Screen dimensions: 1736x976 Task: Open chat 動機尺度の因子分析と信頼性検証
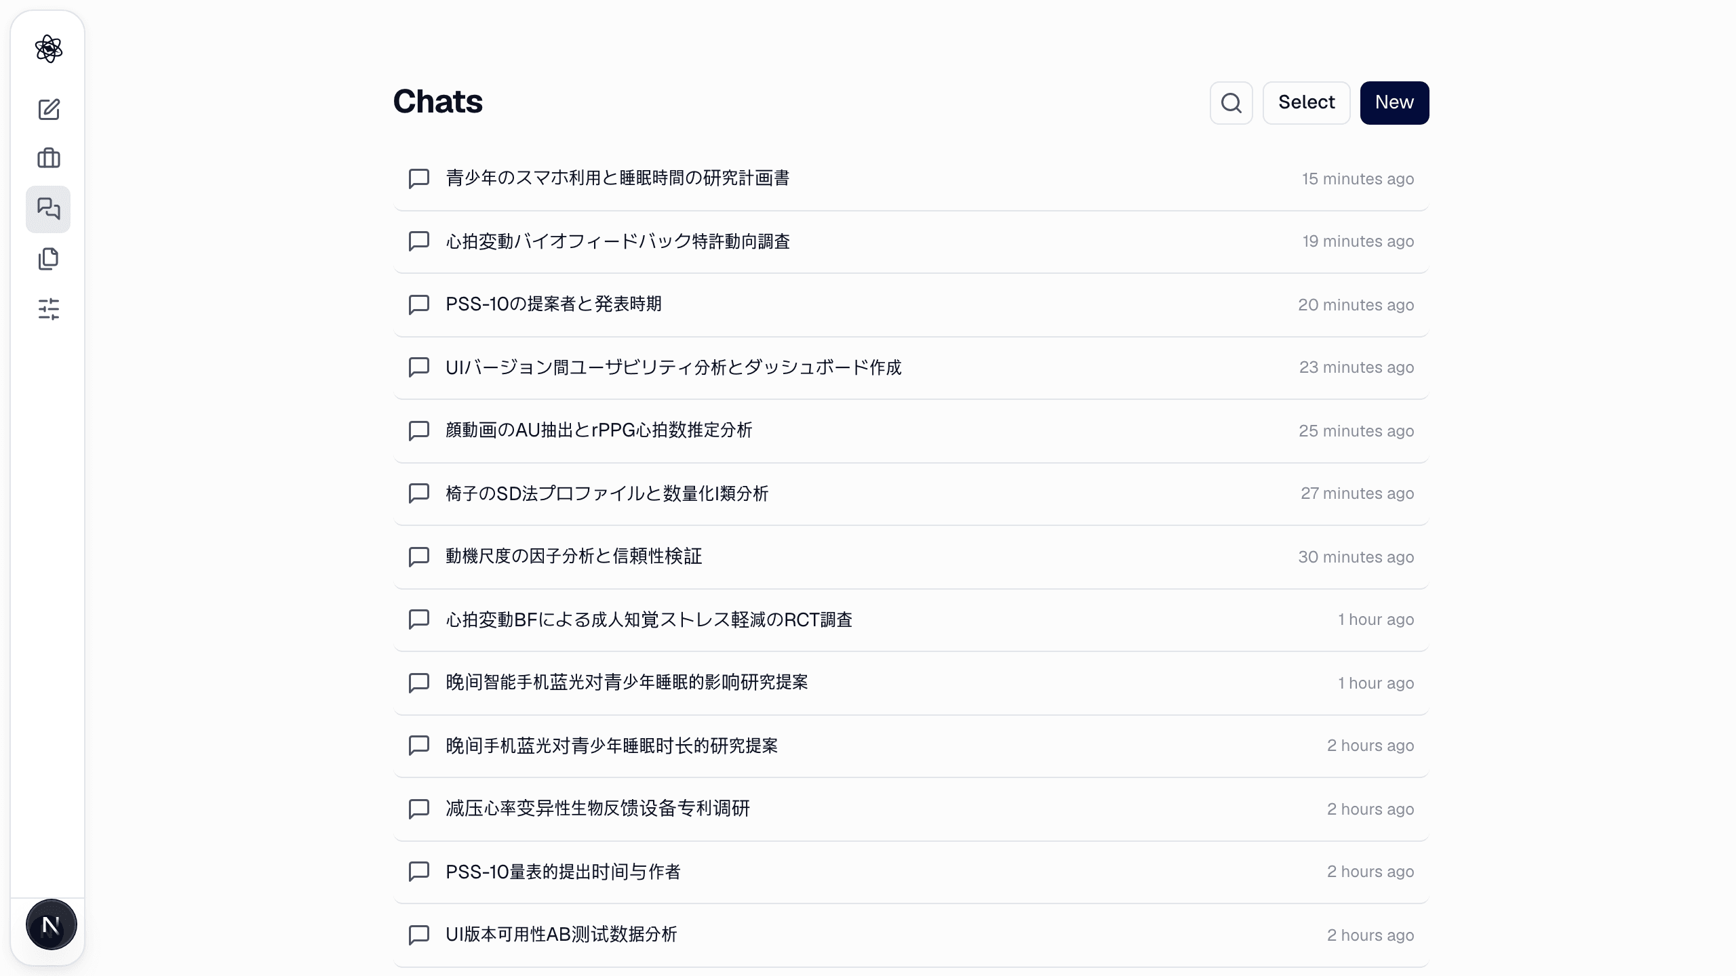click(911, 557)
